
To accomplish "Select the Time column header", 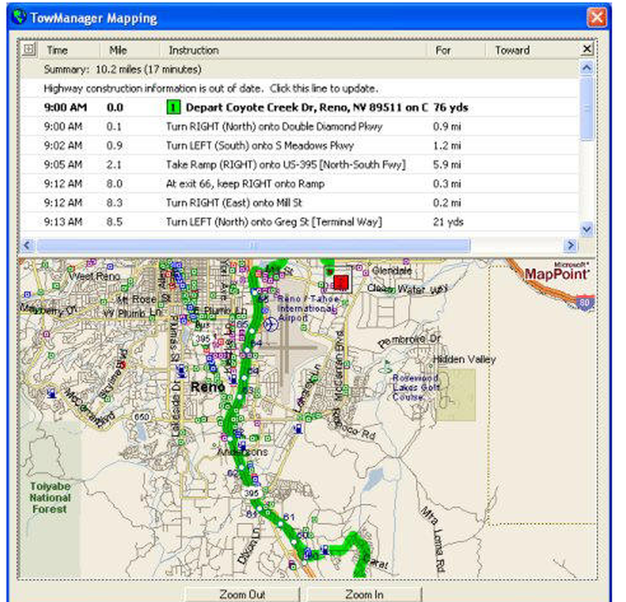I will tap(56, 51).
